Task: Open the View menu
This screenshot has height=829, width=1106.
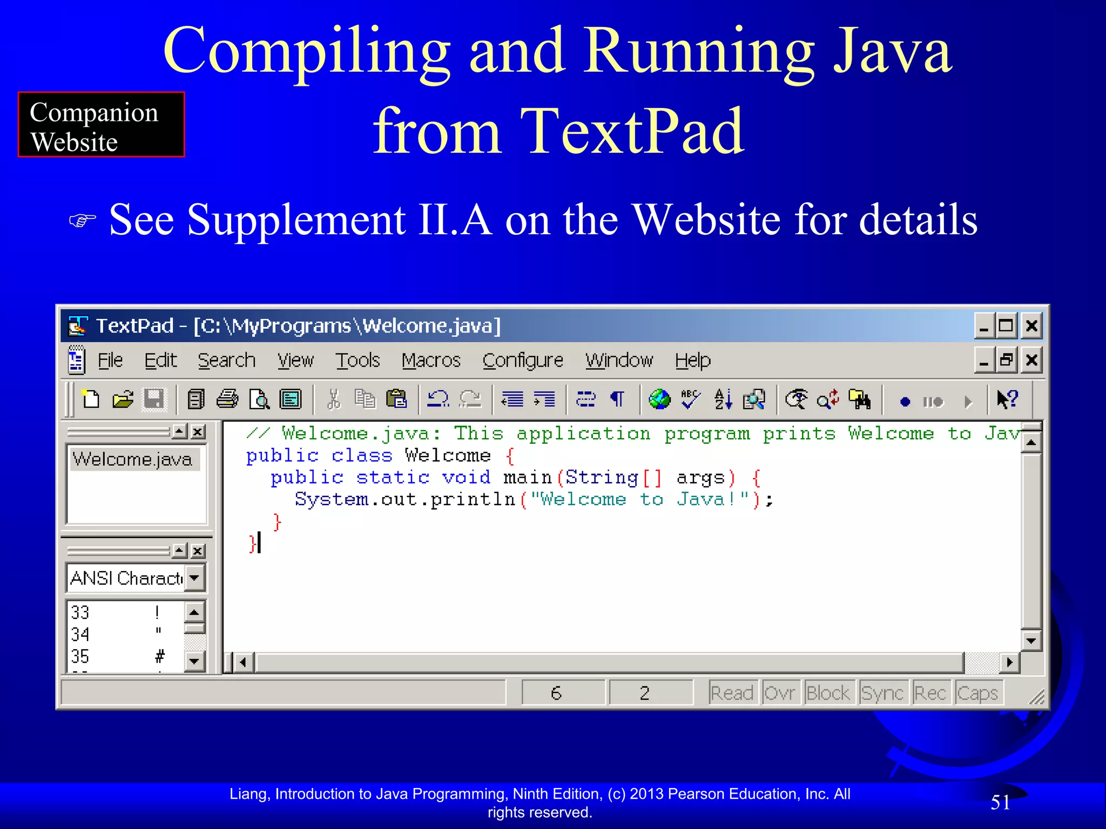Action: [x=295, y=360]
